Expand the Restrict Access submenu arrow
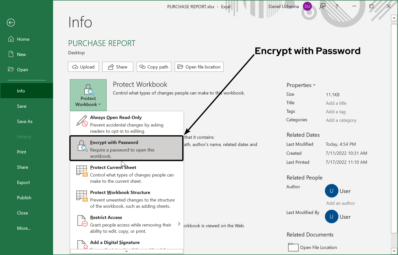Viewport: 398px width, 255px height. click(x=179, y=224)
